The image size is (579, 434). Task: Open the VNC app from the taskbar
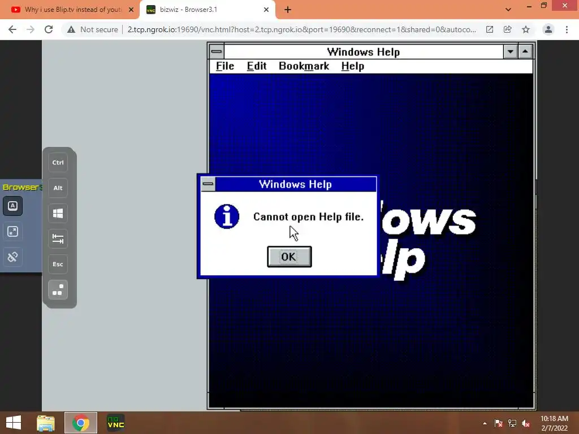(115, 423)
